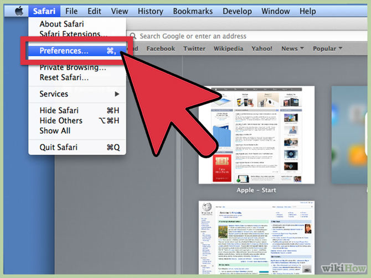Expand the News bookmarks dropdown

click(x=292, y=49)
